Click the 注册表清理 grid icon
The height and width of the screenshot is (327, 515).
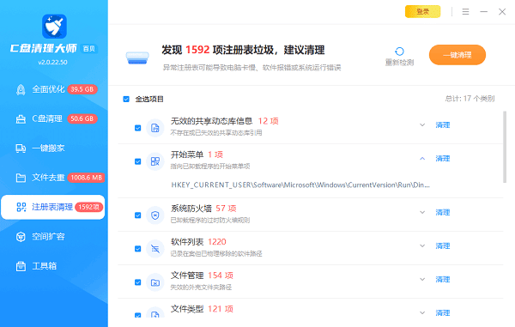coord(21,207)
